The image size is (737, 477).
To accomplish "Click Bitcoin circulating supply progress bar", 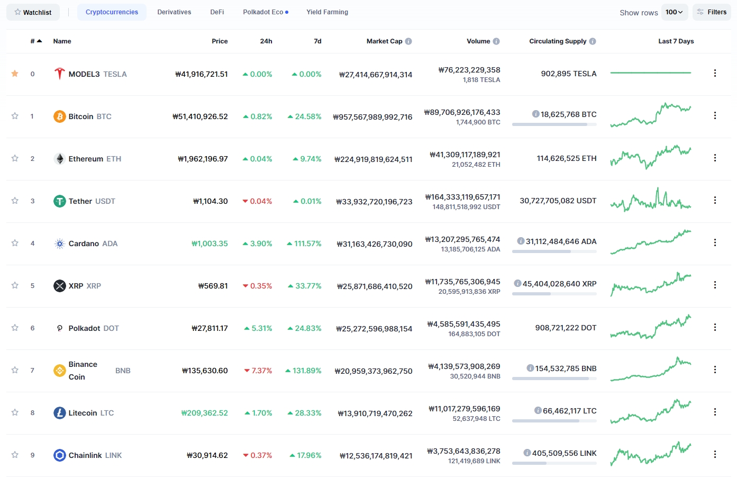I will coord(554,124).
